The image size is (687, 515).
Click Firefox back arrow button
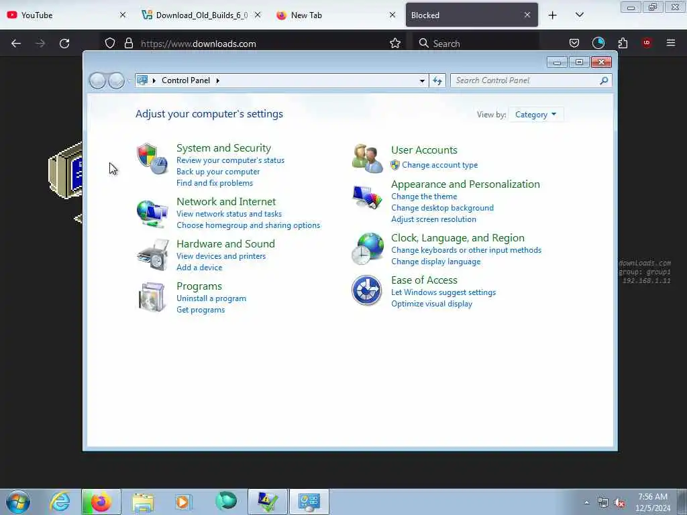click(x=16, y=44)
